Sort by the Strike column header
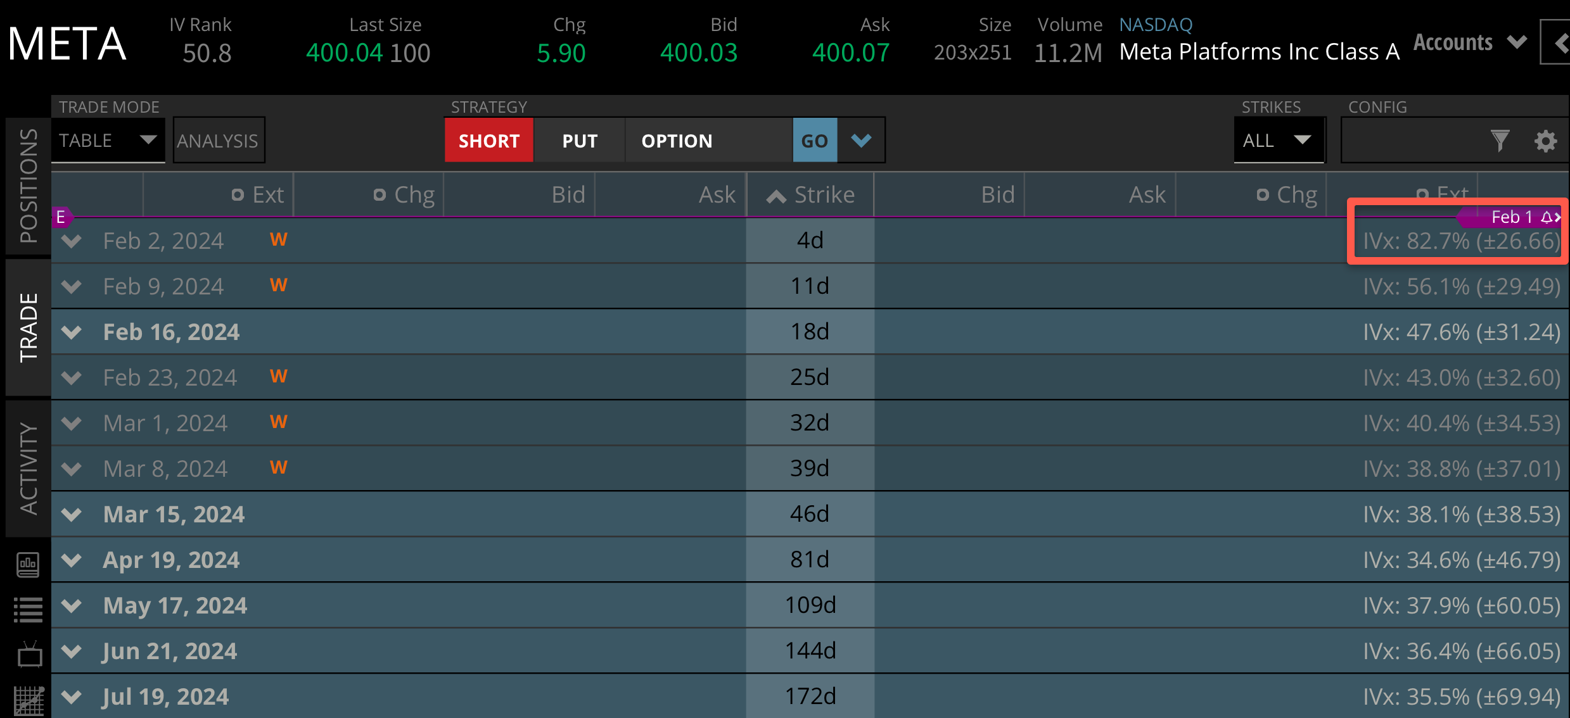 [x=811, y=195]
